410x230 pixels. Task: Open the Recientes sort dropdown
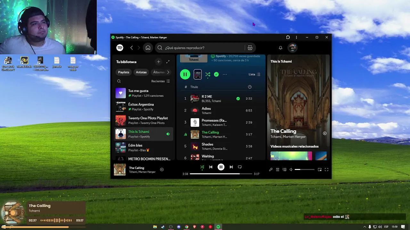(x=160, y=81)
